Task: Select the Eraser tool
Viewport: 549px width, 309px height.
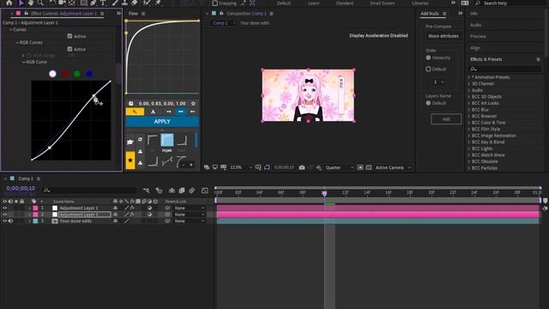Action: click(135, 3)
